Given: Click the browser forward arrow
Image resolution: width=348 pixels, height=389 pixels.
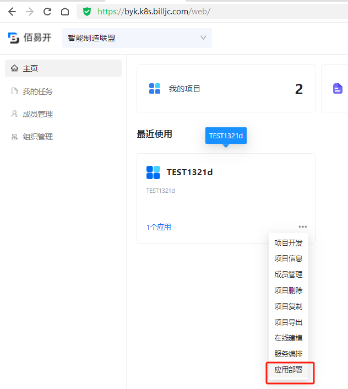Looking at the screenshot, I should coord(29,11).
